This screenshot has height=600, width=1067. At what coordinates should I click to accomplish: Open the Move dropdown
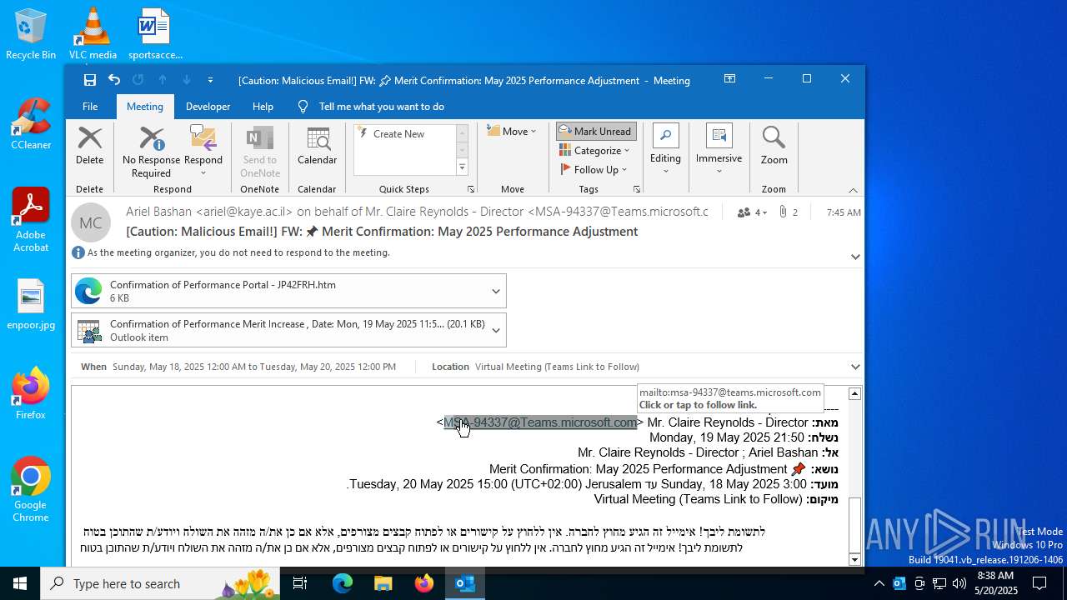512,132
